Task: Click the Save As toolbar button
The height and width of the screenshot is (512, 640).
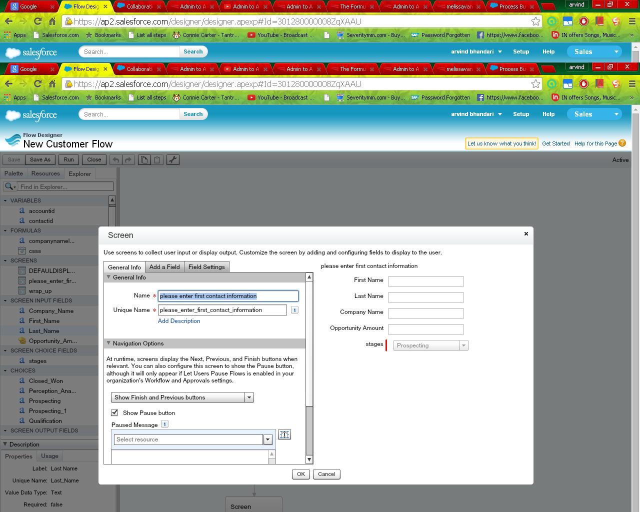Action: (40, 160)
